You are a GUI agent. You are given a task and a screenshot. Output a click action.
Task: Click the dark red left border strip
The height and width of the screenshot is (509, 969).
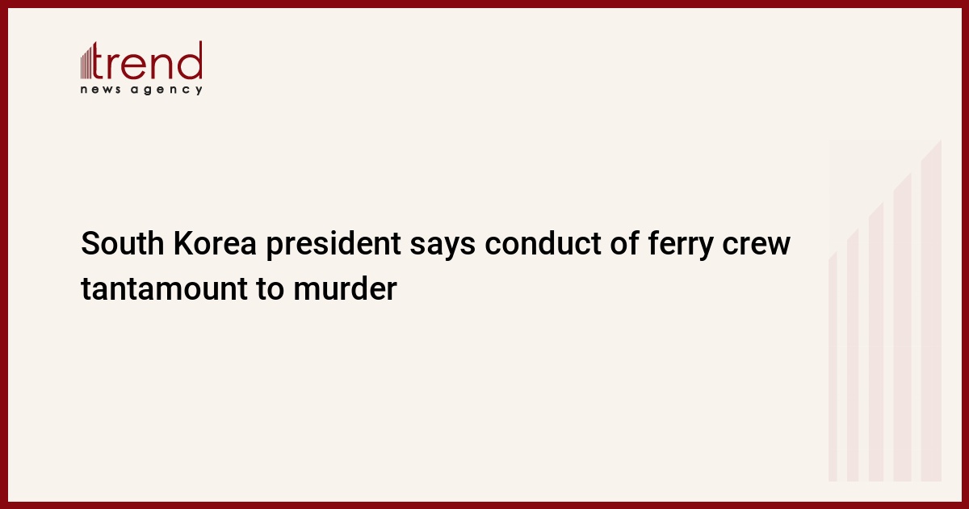(3, 254)
